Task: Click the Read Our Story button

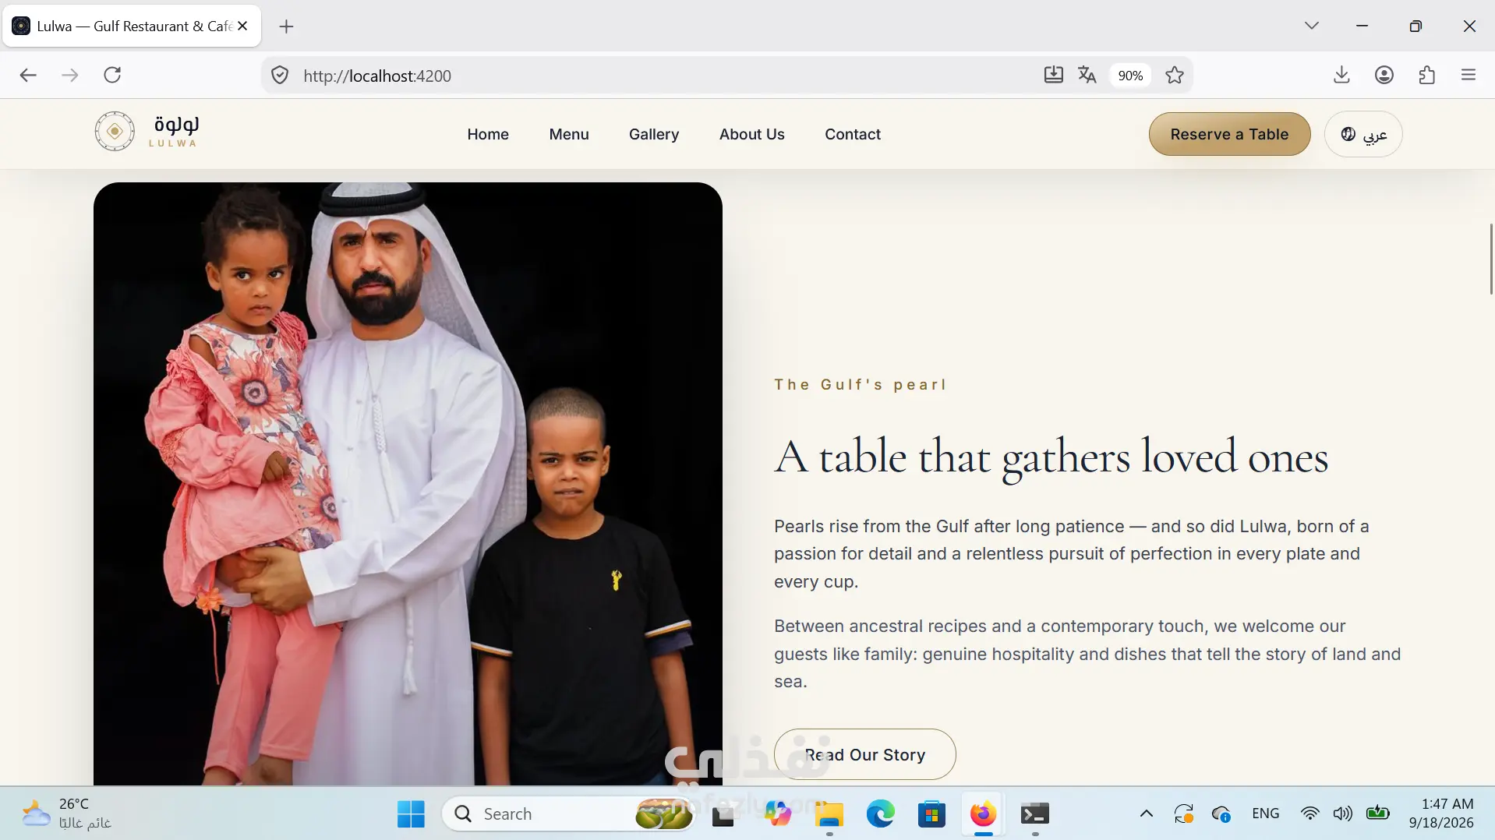Action: [864, 754]
